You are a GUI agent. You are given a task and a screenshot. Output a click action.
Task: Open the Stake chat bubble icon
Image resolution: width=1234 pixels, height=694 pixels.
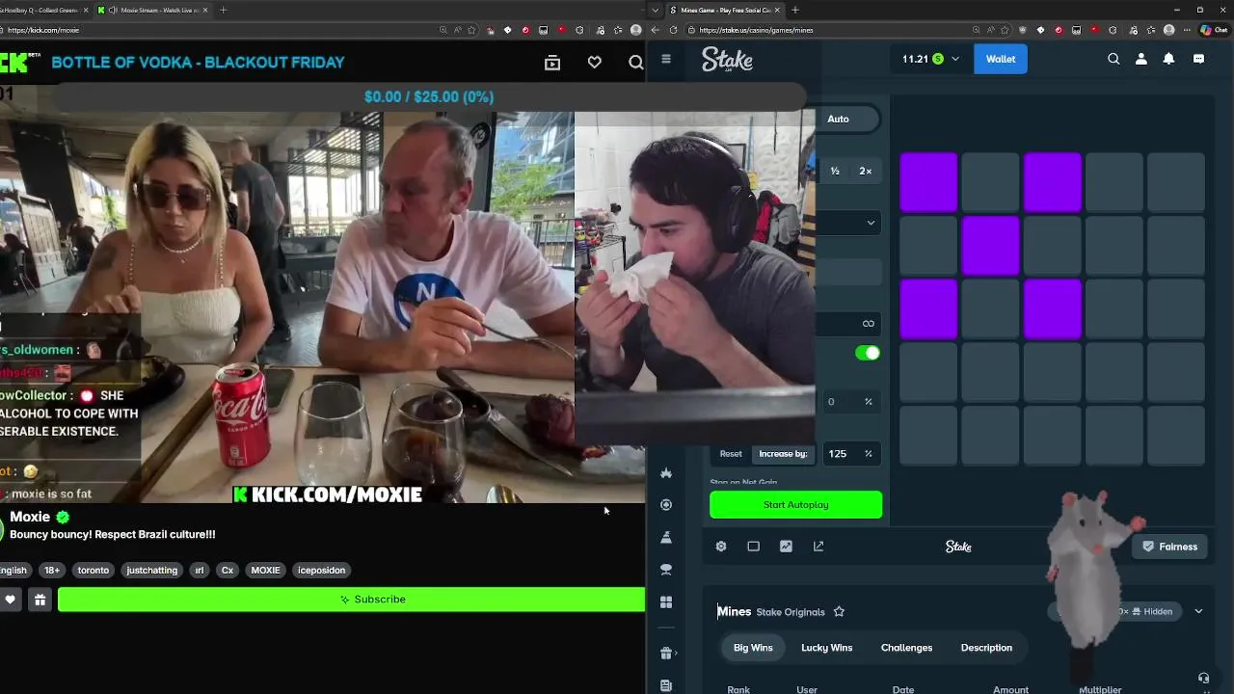pyautogui.click(x=1198, y=59)
